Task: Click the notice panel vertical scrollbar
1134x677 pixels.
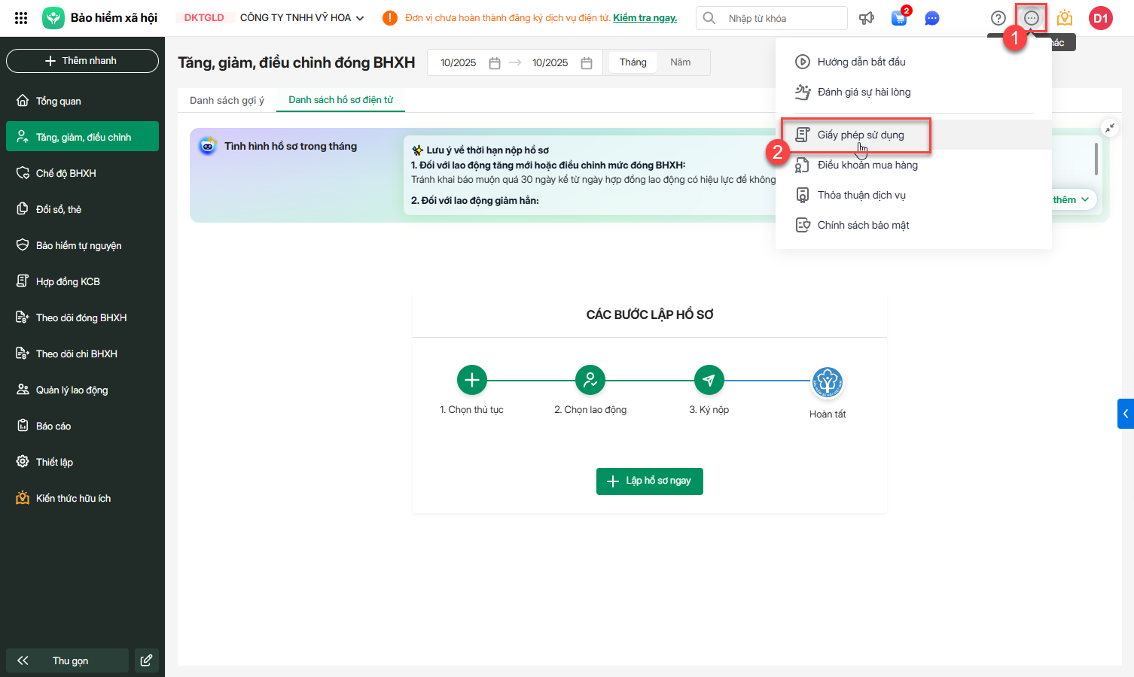Action: coord(1096,159)
